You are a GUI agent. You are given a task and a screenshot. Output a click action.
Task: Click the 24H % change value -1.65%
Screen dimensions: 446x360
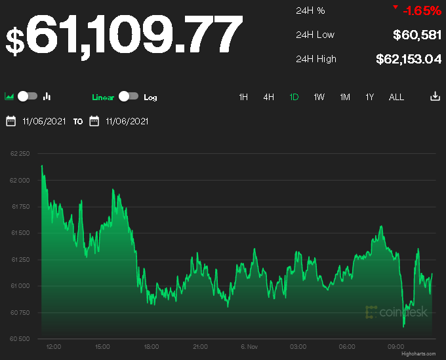click(x=422, y=10)
